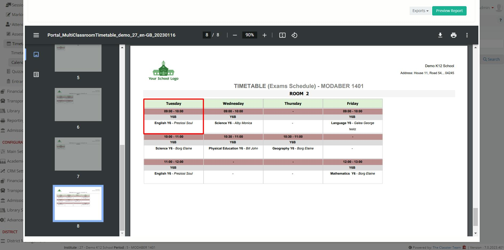Open page 5 thumbnail
The image size is (504, 250).
(x=78, y=58)
